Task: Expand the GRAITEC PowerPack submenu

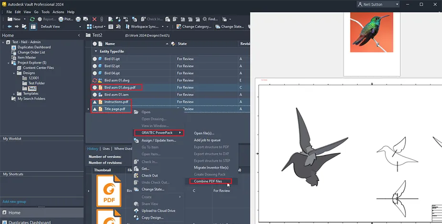Action: click(159, 132)
